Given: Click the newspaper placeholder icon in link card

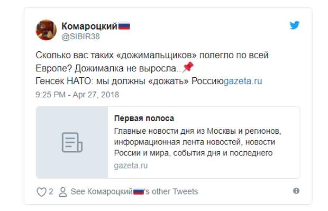Looking at the screenshot, I should [72, 142].
